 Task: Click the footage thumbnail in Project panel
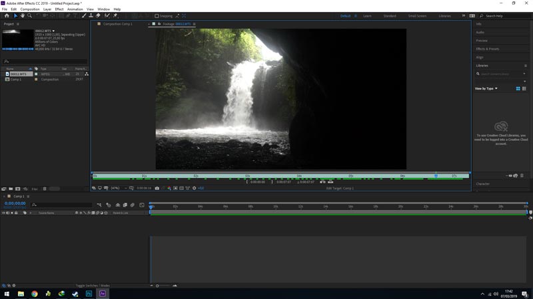coord(18,40)
